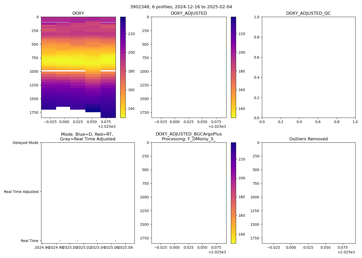Viewport: 362px width, 258px height.
Task: Click inside the empty Outliers Removed plot
Action: [x=308, y=193]
